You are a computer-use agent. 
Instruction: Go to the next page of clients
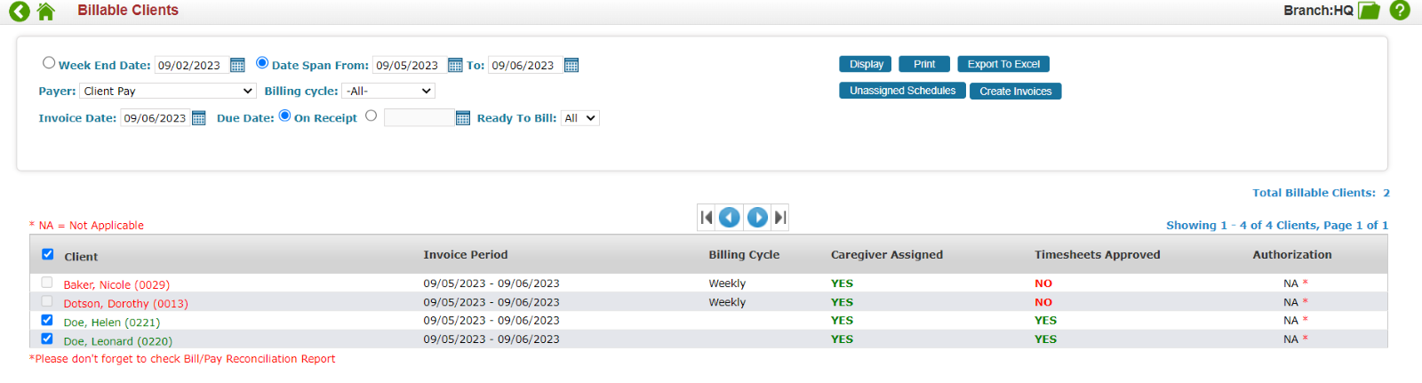pos(757,217)
